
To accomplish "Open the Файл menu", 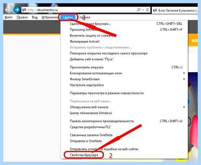I will click(8, 17).
